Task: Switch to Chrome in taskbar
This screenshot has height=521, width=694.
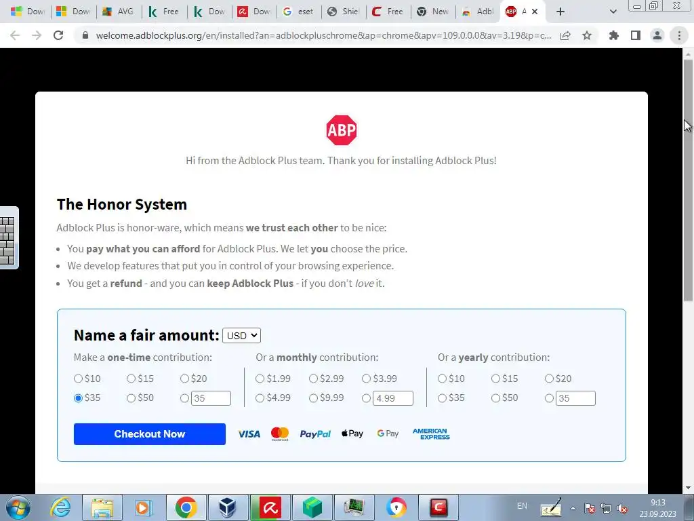Action: pyautogui.click(x=186, y=507)
